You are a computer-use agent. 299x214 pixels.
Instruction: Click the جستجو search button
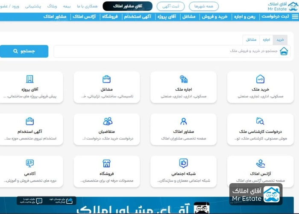24,51
